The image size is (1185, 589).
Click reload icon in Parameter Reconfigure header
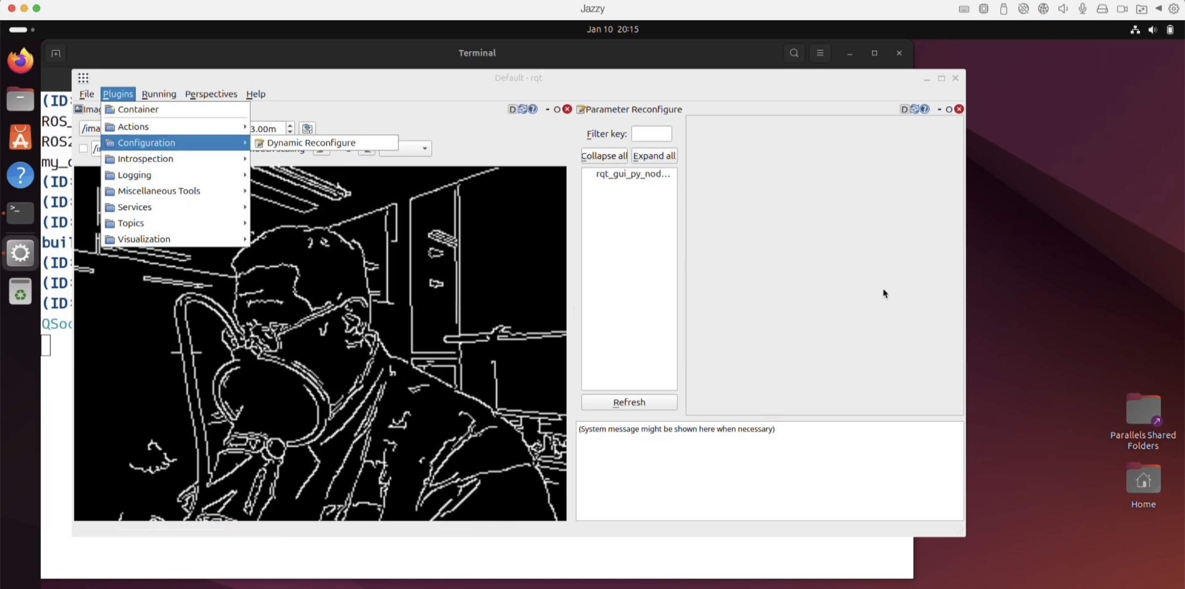(x=915, y=109)
